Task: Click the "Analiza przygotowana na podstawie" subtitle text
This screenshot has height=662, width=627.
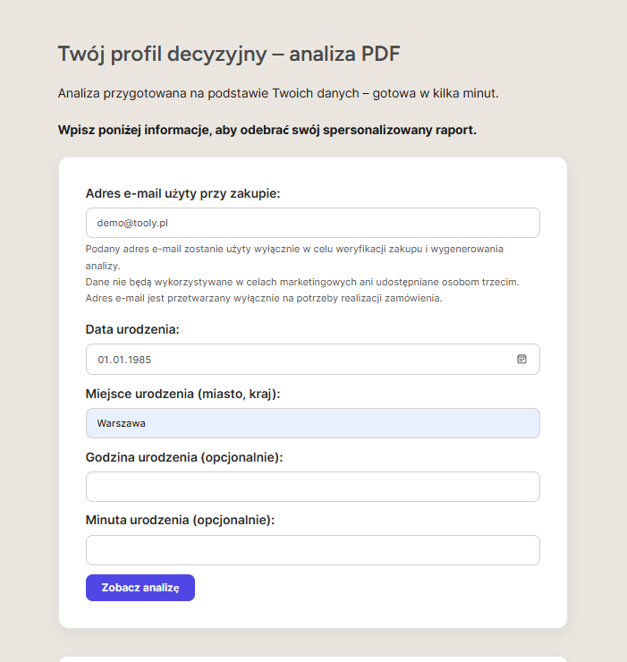Action: pos(277,93)
